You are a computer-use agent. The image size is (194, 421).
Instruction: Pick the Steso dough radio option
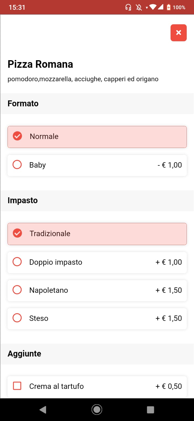point(17,318)
